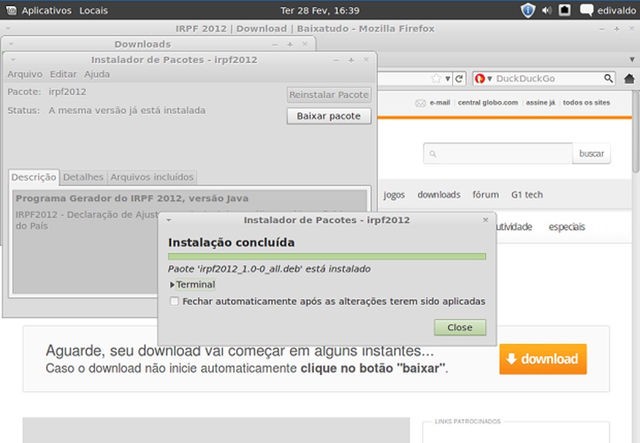Click the Paote irpf2012 installed status text

pos(269,269)
